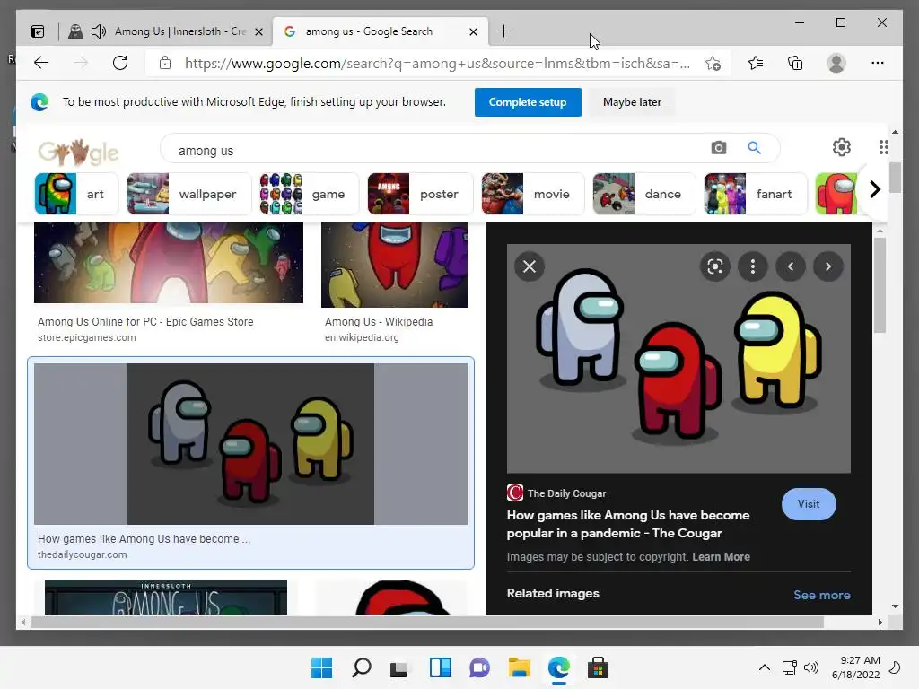Filter images by game chip

tap(309, 194)
